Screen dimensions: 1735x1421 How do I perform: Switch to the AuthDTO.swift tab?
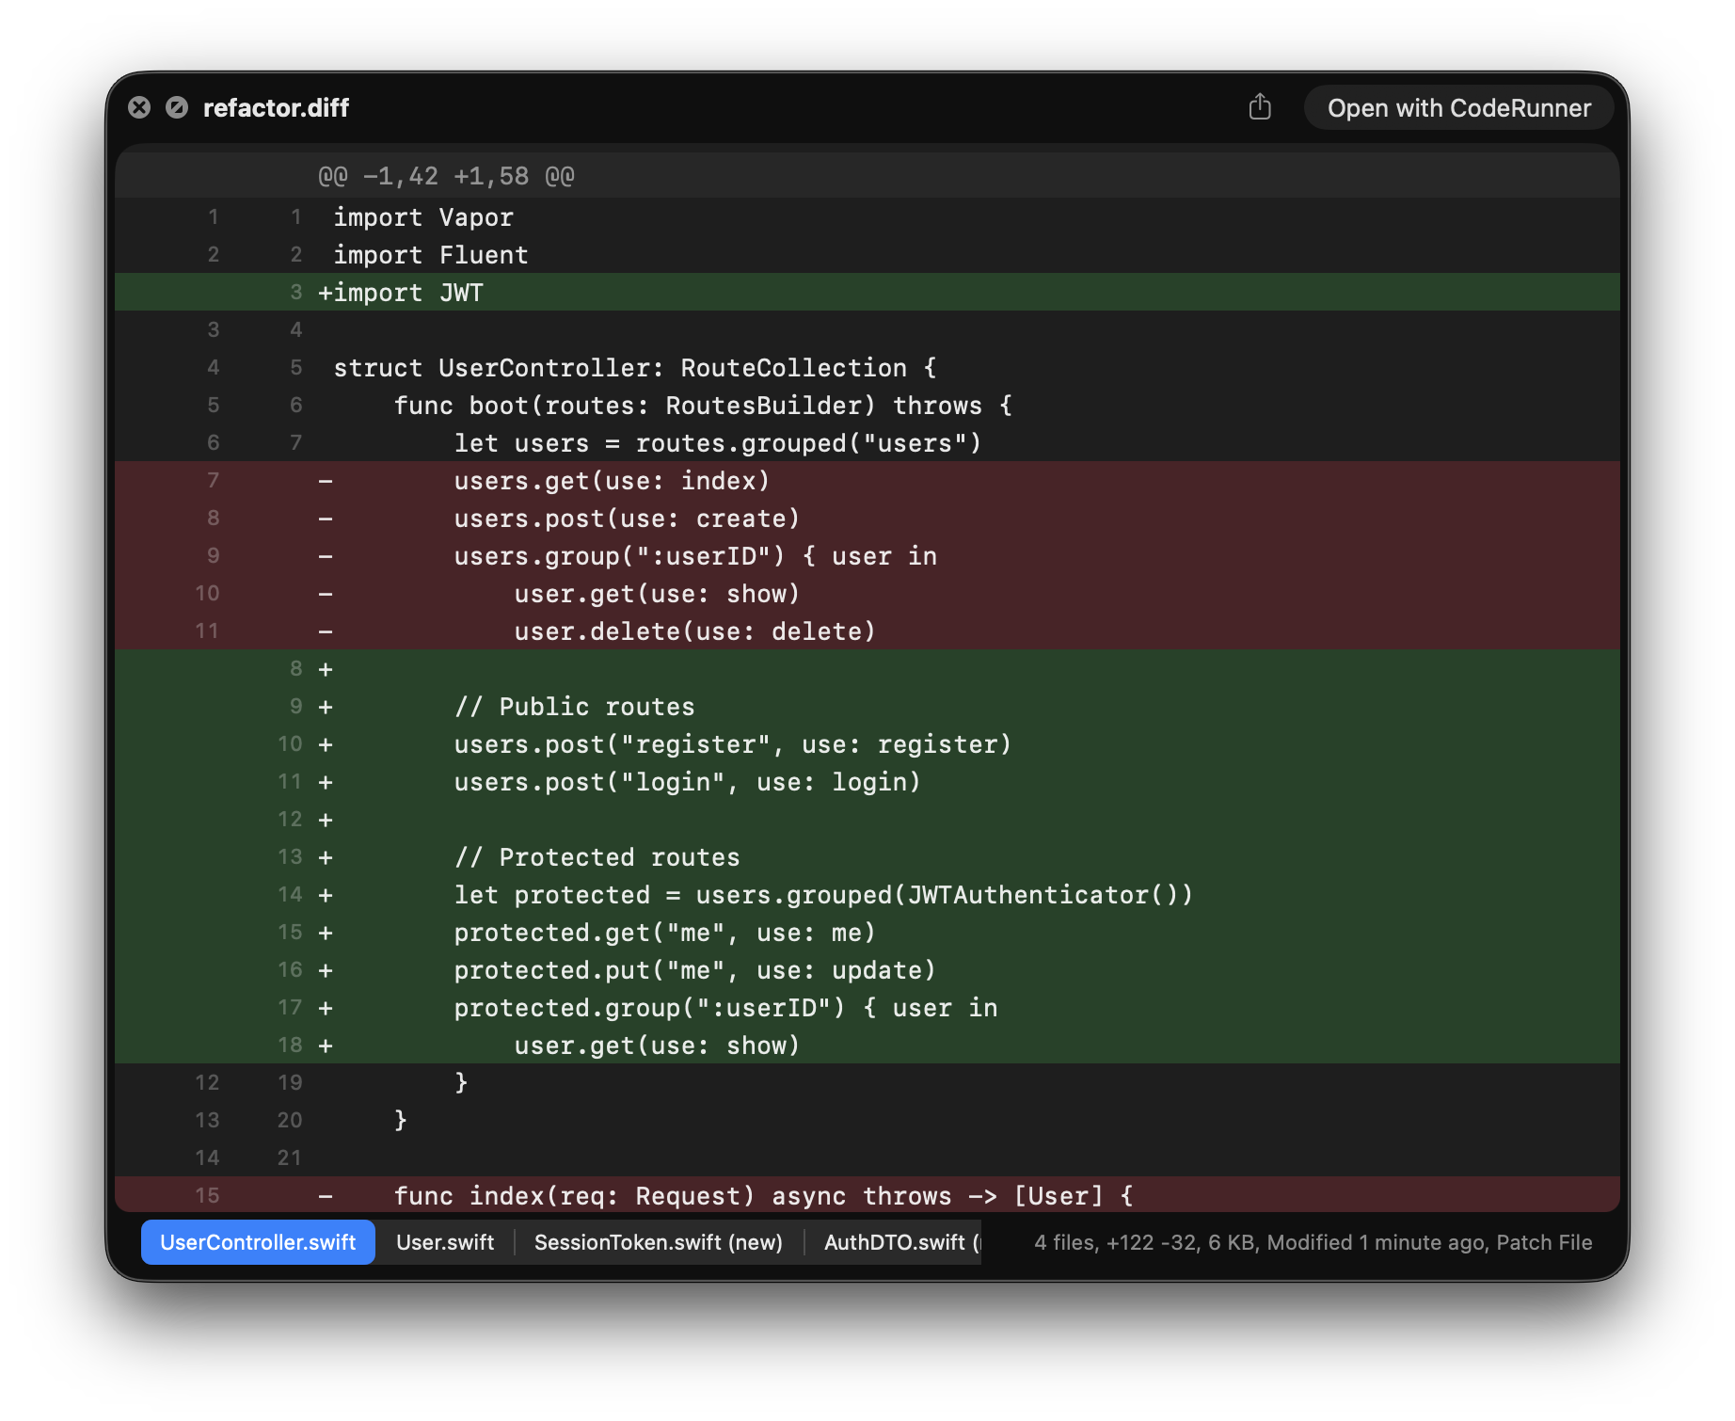tap(899, 1242)
